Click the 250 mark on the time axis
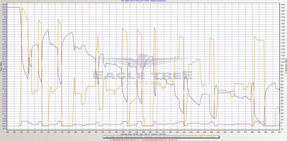Screen dimensions: 287x141 pos(211,131)
